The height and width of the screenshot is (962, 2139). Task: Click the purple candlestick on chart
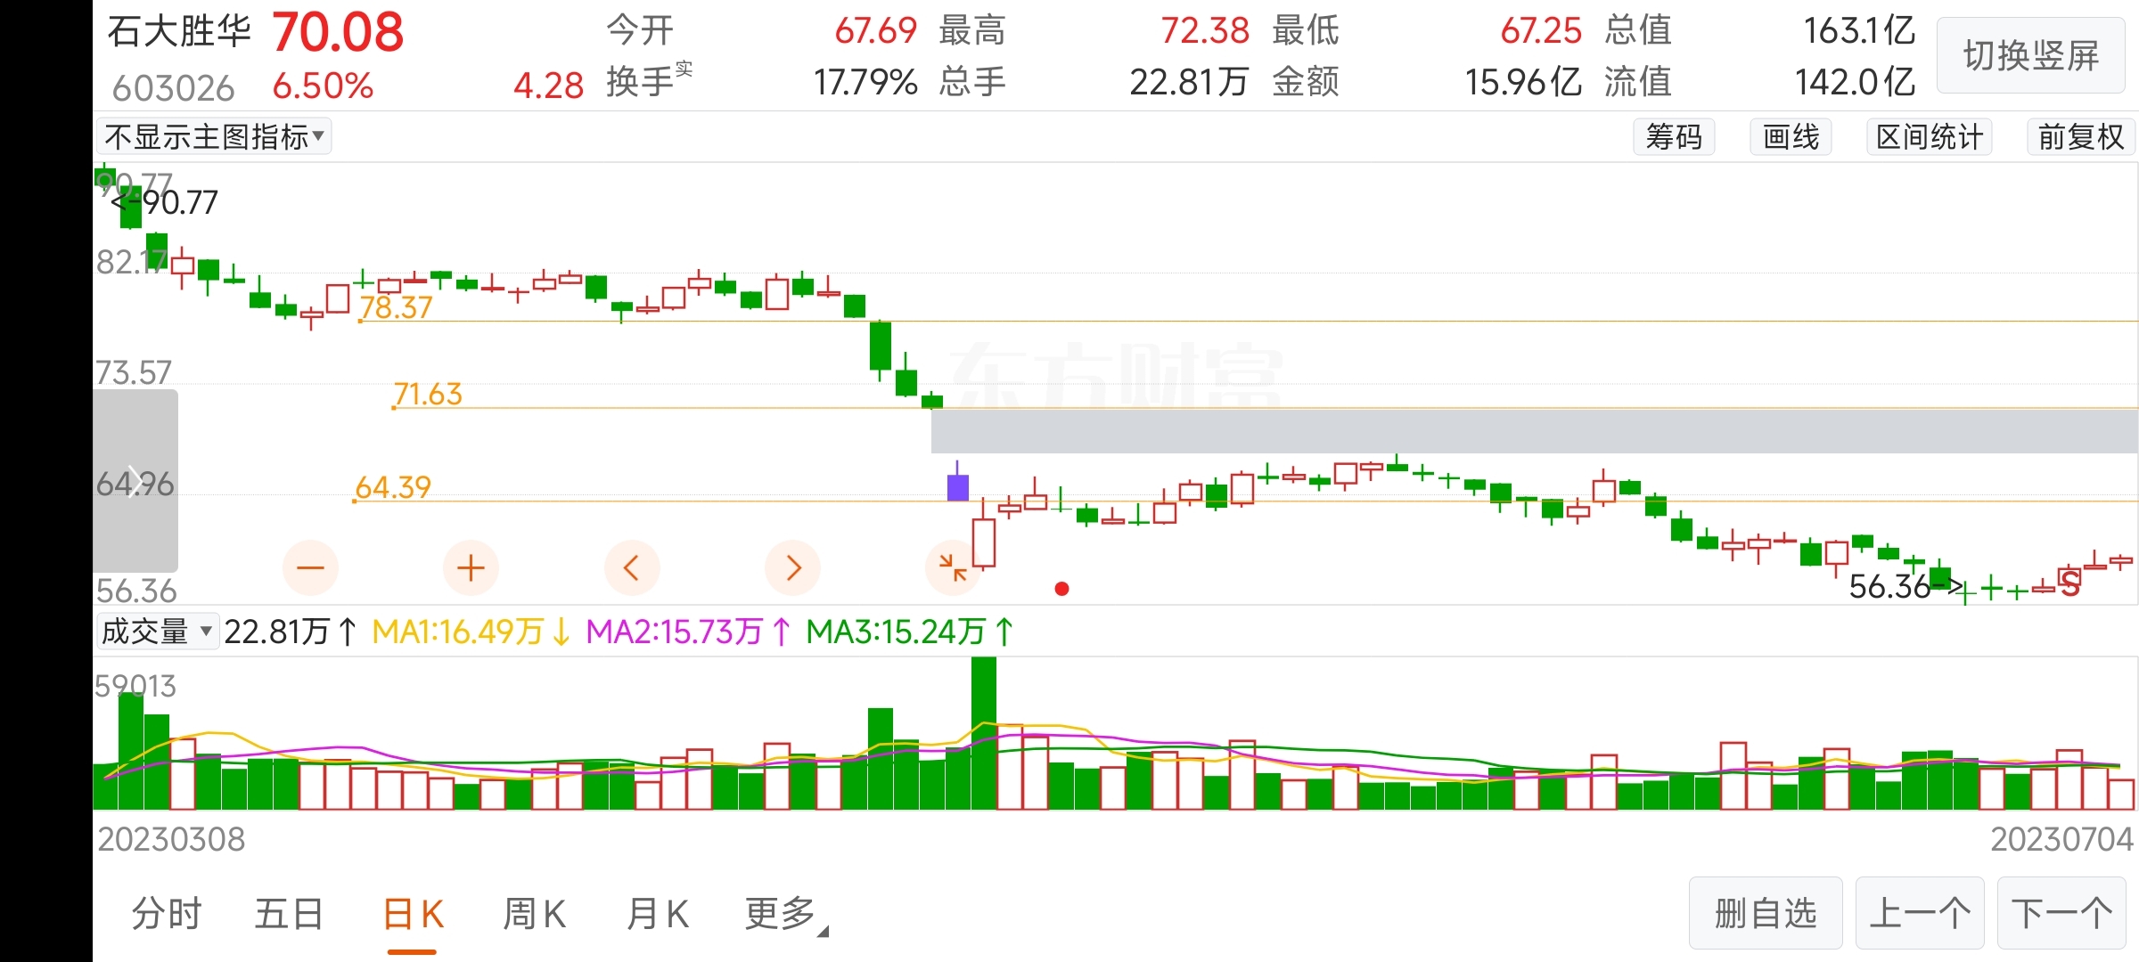point(957,487)
